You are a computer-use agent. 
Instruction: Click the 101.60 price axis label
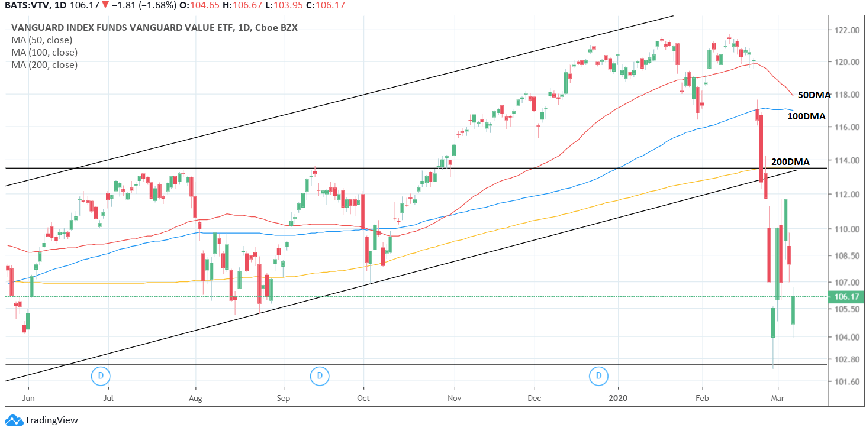(846, 382)
